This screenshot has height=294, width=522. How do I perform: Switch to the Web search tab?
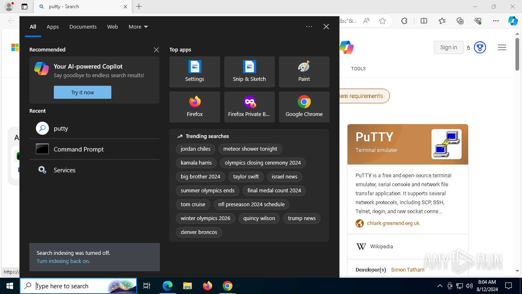pos(113,27)
